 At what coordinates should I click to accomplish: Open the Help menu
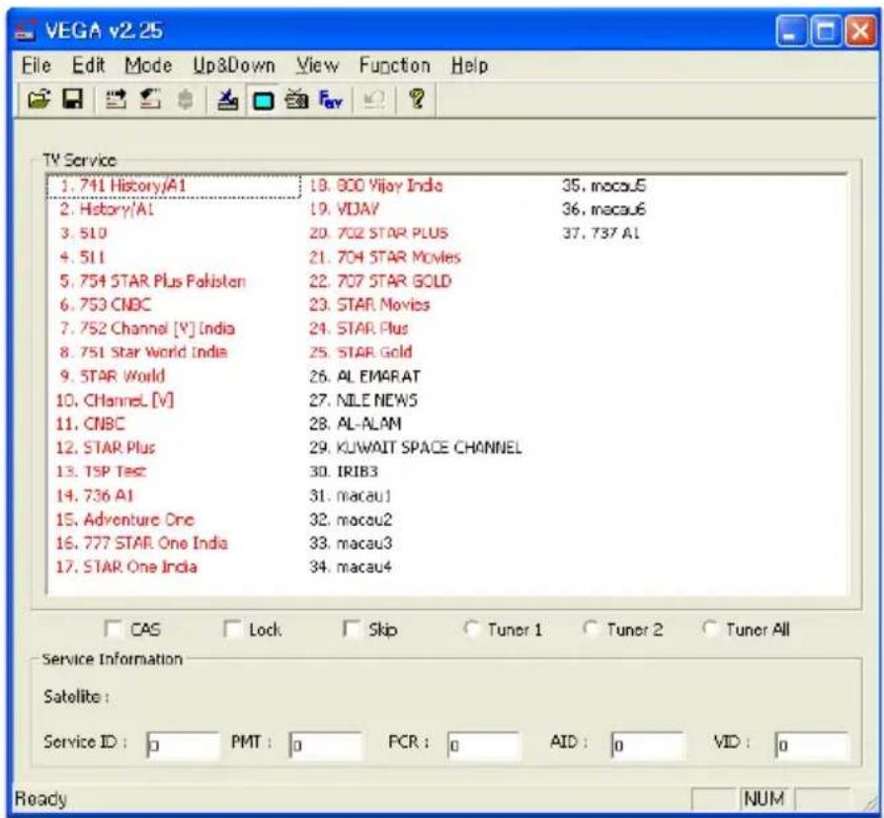469,66
